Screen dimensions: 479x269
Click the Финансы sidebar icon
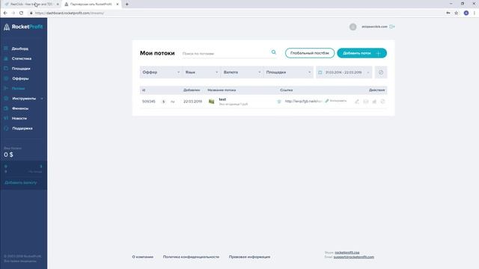pos(6,108)
